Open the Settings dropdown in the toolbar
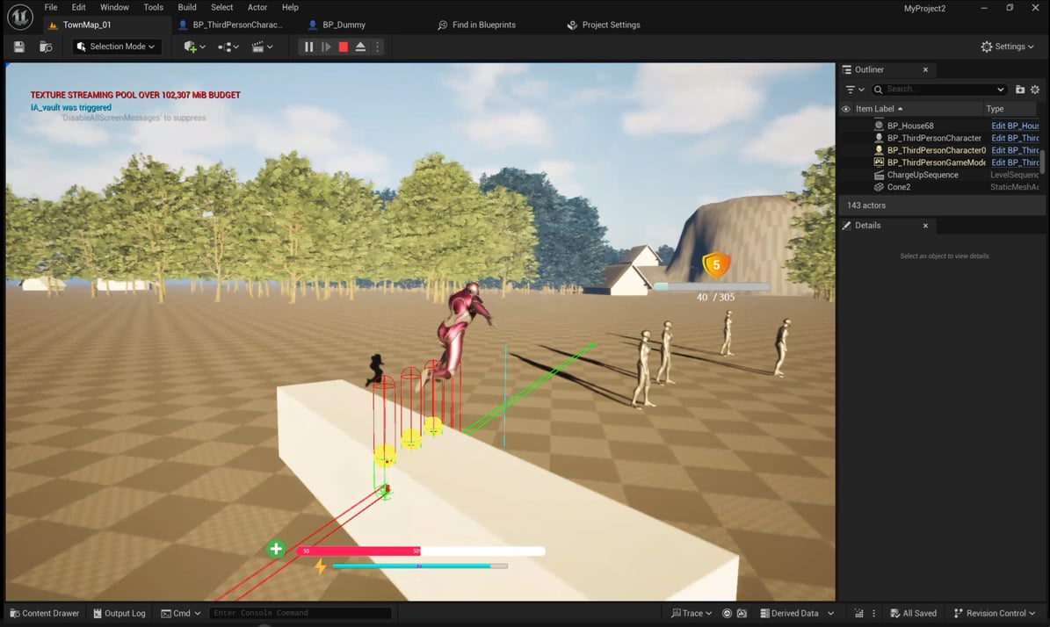 tap(1007, 47)
